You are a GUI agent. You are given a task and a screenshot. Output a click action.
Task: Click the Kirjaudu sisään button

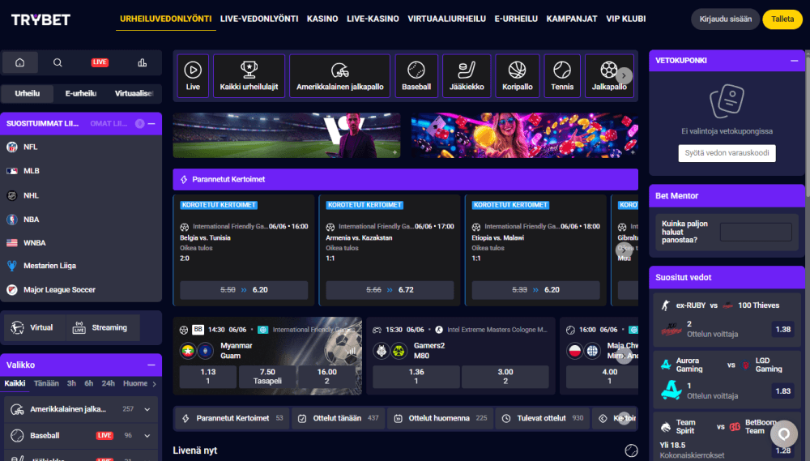point(726,19)
